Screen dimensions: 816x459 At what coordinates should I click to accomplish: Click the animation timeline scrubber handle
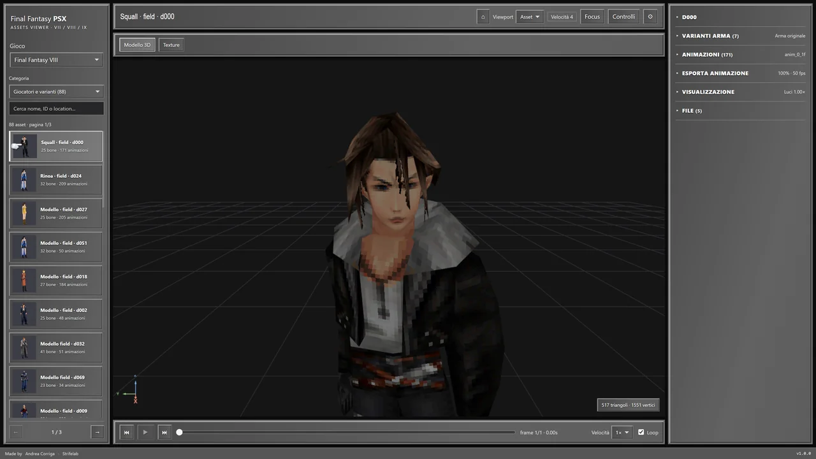179,432
